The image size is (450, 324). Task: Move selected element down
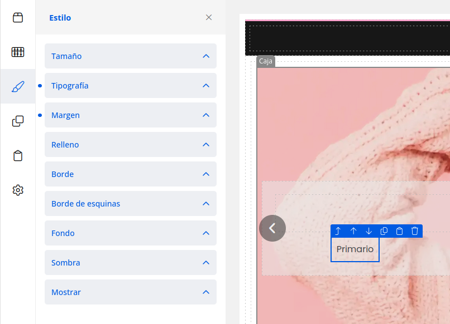click(x=368, y=231)
